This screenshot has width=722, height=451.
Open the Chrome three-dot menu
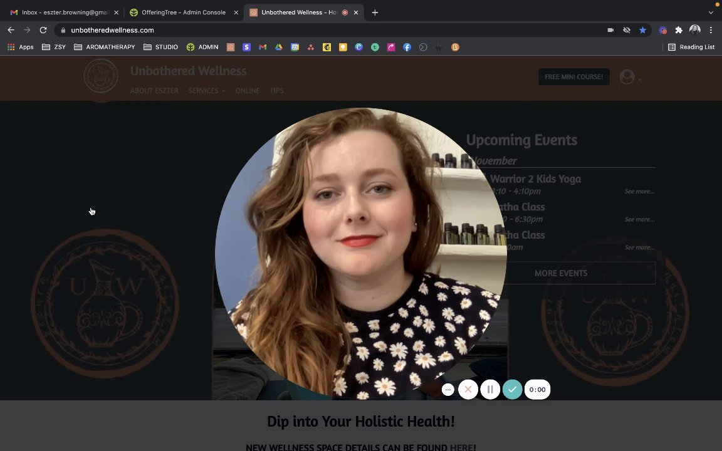tap(711, 30)
